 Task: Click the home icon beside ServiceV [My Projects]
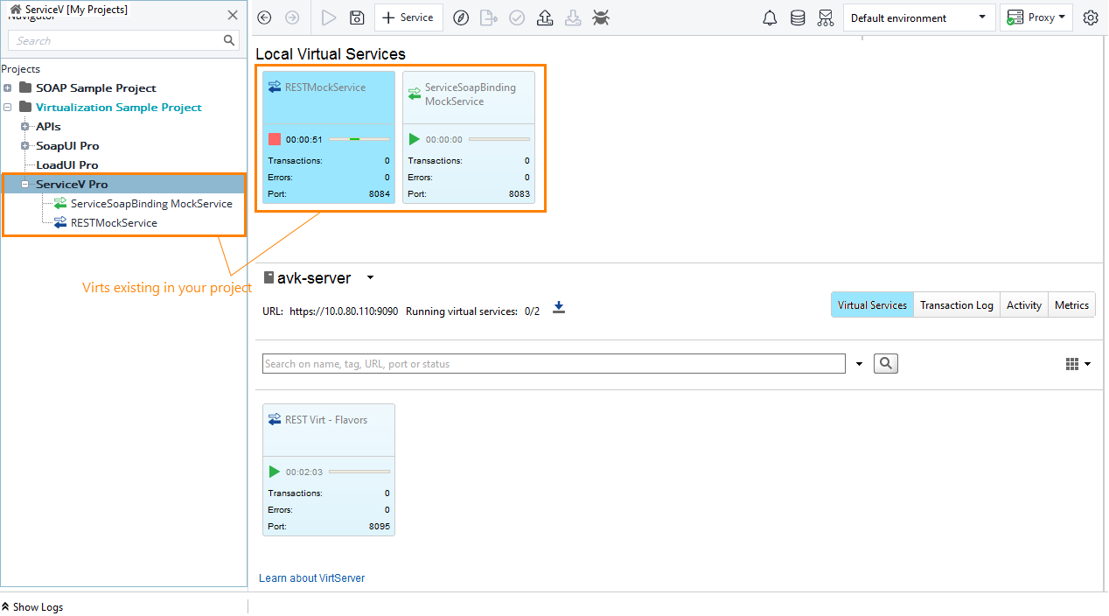[16, 10]
